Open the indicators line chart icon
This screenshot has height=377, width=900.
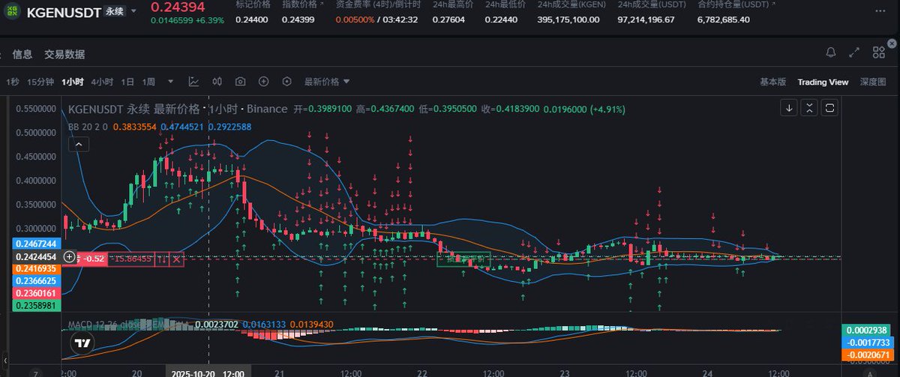(x=193, y=82)
